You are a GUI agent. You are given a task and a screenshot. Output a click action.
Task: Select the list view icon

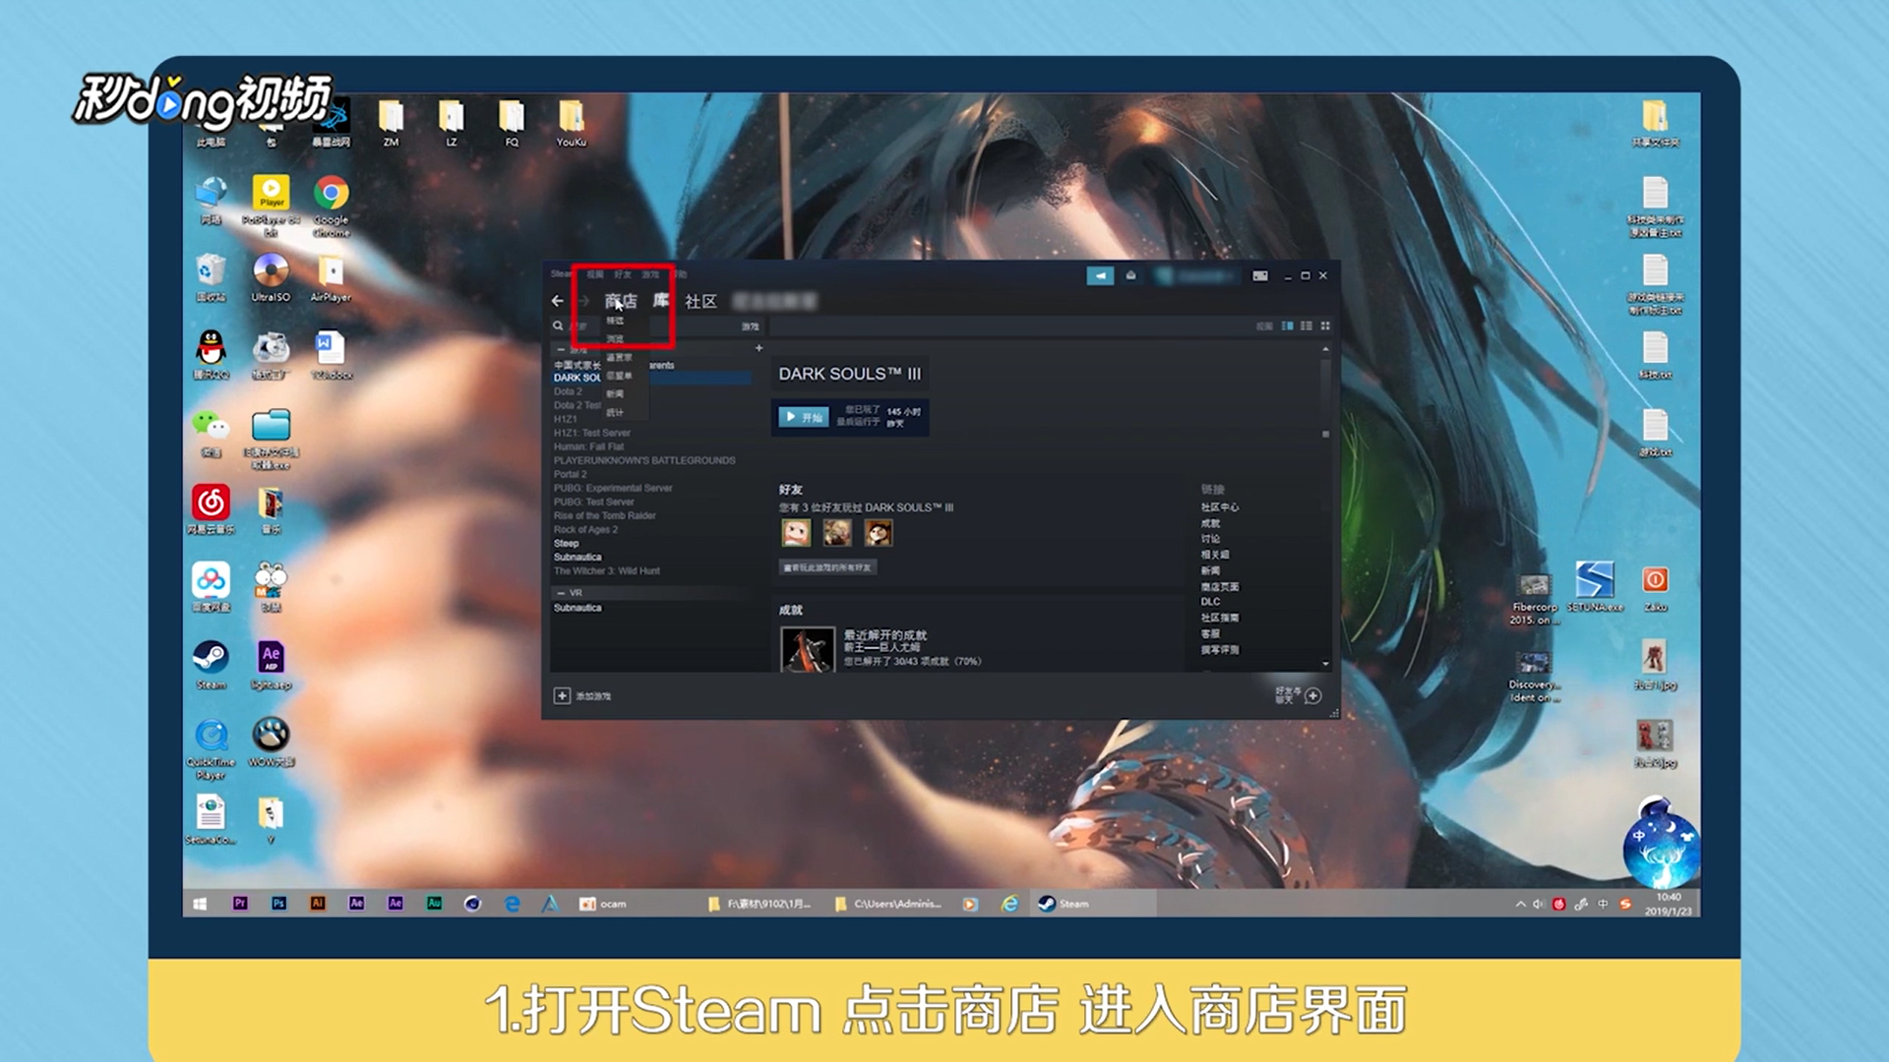1307,325
